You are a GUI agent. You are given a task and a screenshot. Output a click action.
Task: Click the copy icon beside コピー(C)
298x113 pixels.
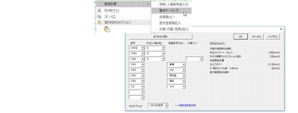coord(99,17)
